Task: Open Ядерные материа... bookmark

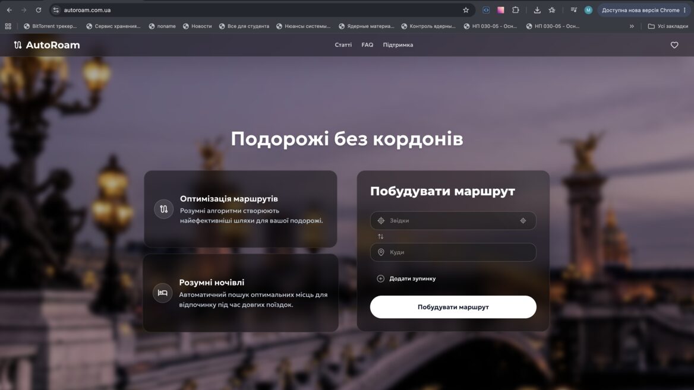Action: [366, 26]
